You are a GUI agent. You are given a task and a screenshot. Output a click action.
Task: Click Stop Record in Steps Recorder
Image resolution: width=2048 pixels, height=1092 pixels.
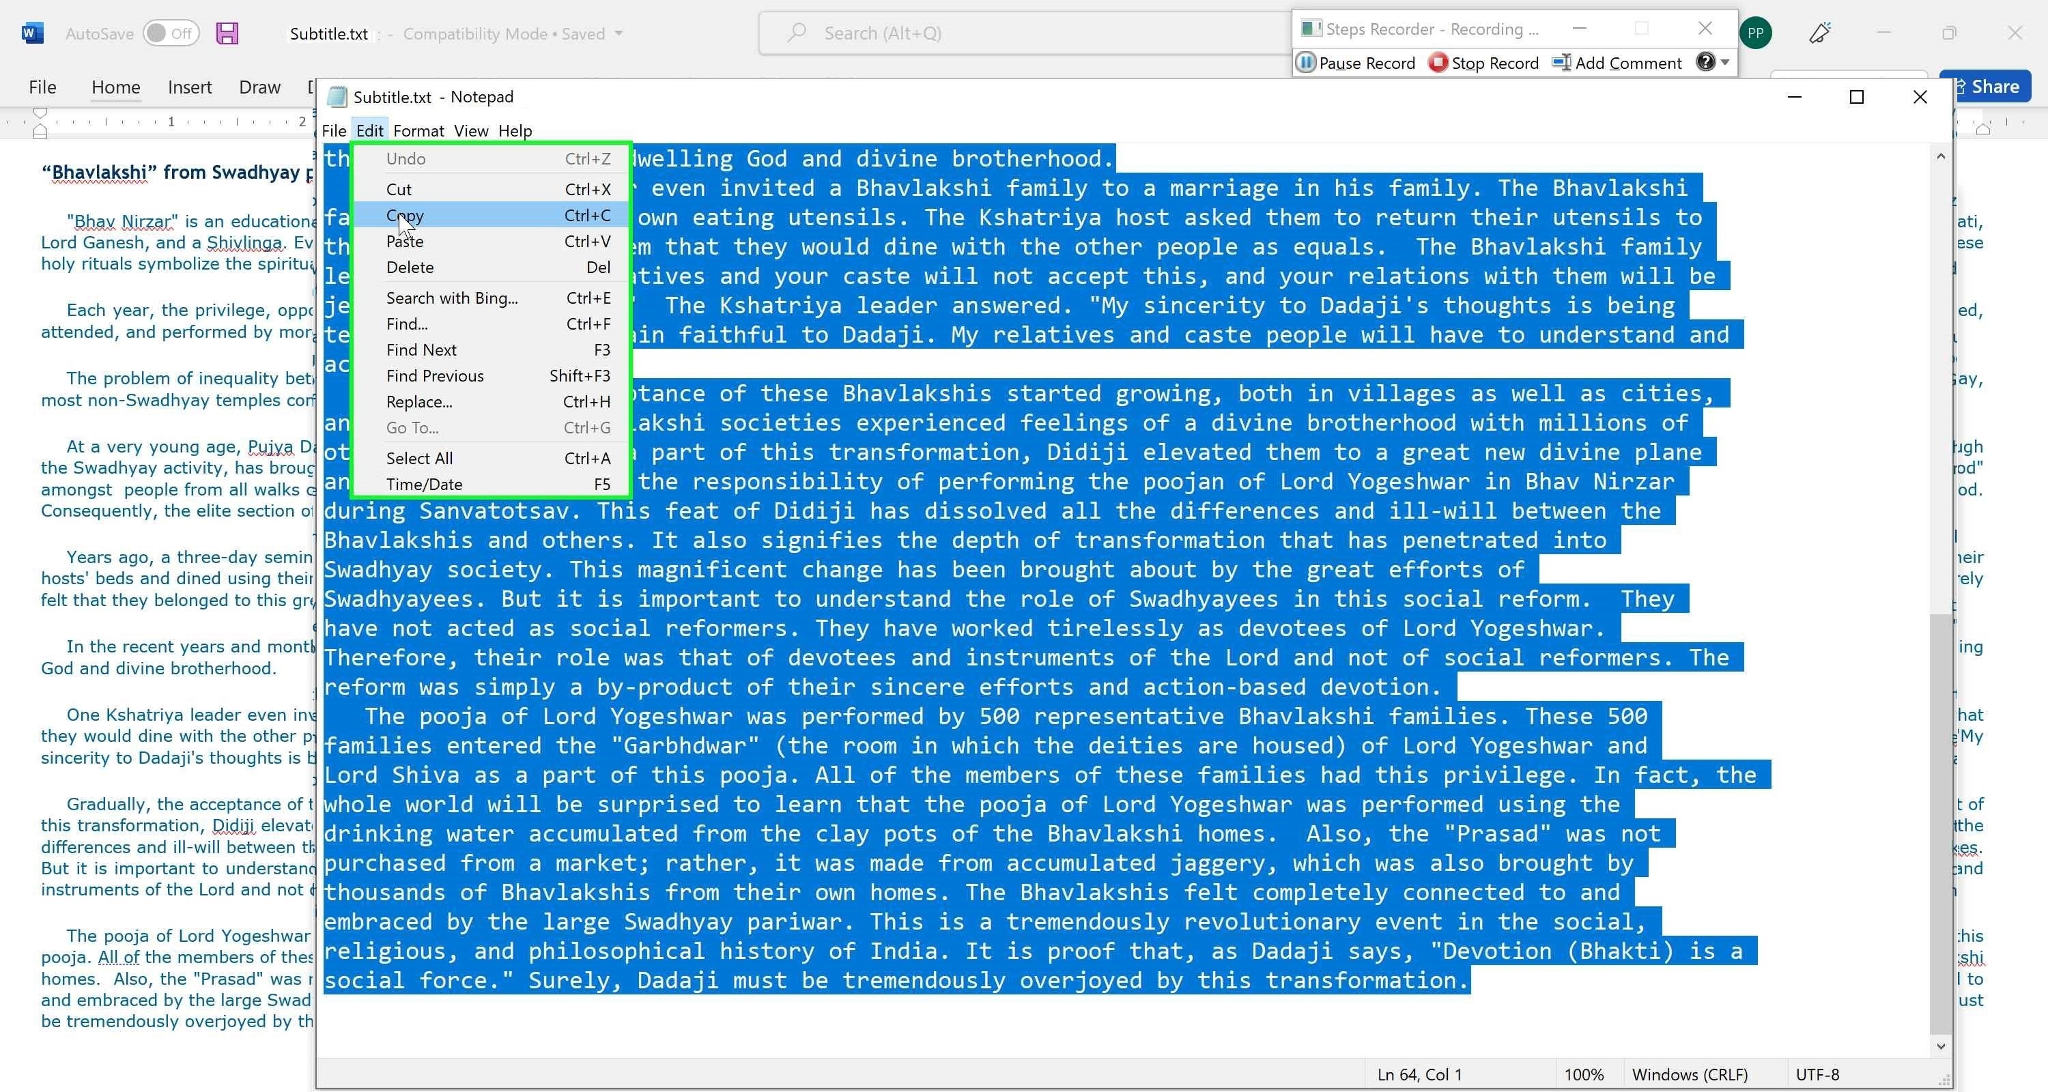(x=1483, y=63)
